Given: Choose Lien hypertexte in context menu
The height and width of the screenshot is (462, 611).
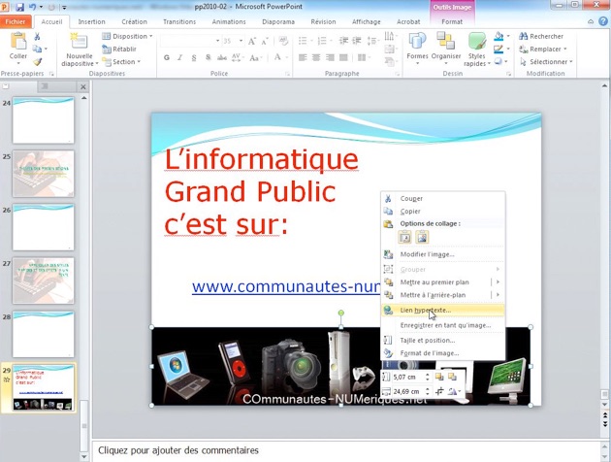Looking at the screenshot, I should point(442,311).
